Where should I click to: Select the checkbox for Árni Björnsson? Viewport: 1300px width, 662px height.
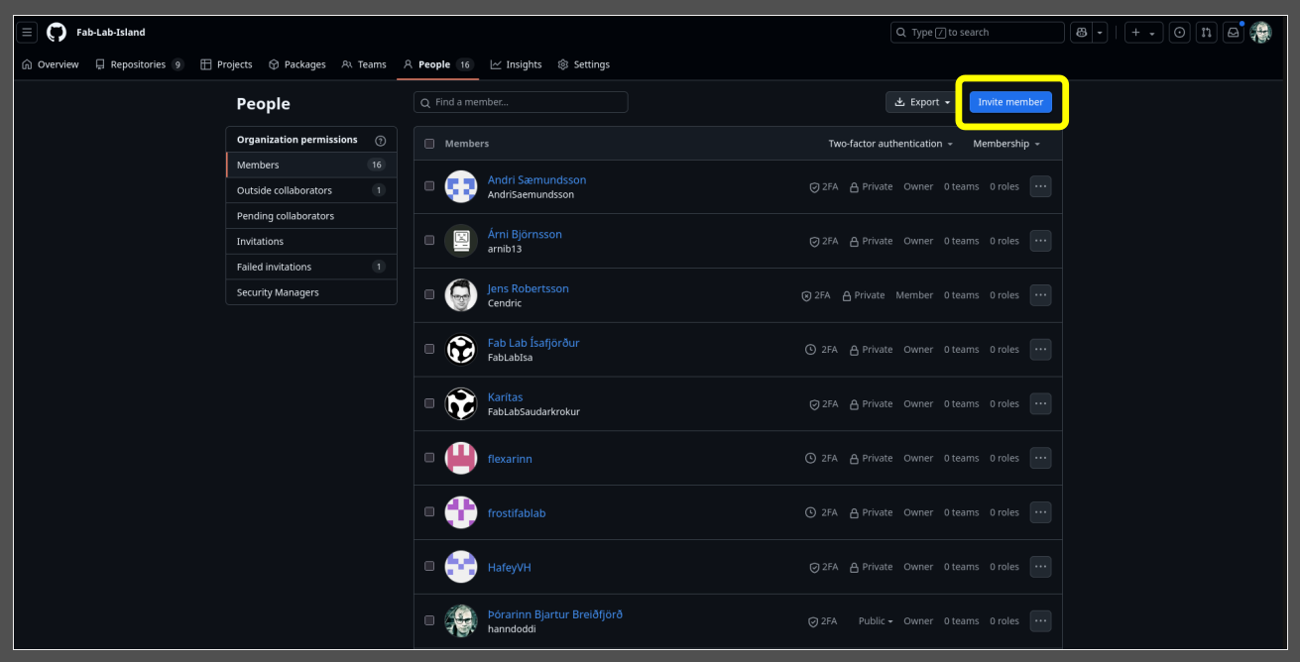click(x=429, y=241)
